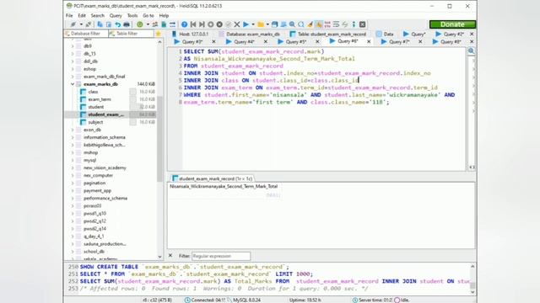Expand the eshop database node
Image resolution: width=540 pixels, height=303 pixels.
coord(73,69)
